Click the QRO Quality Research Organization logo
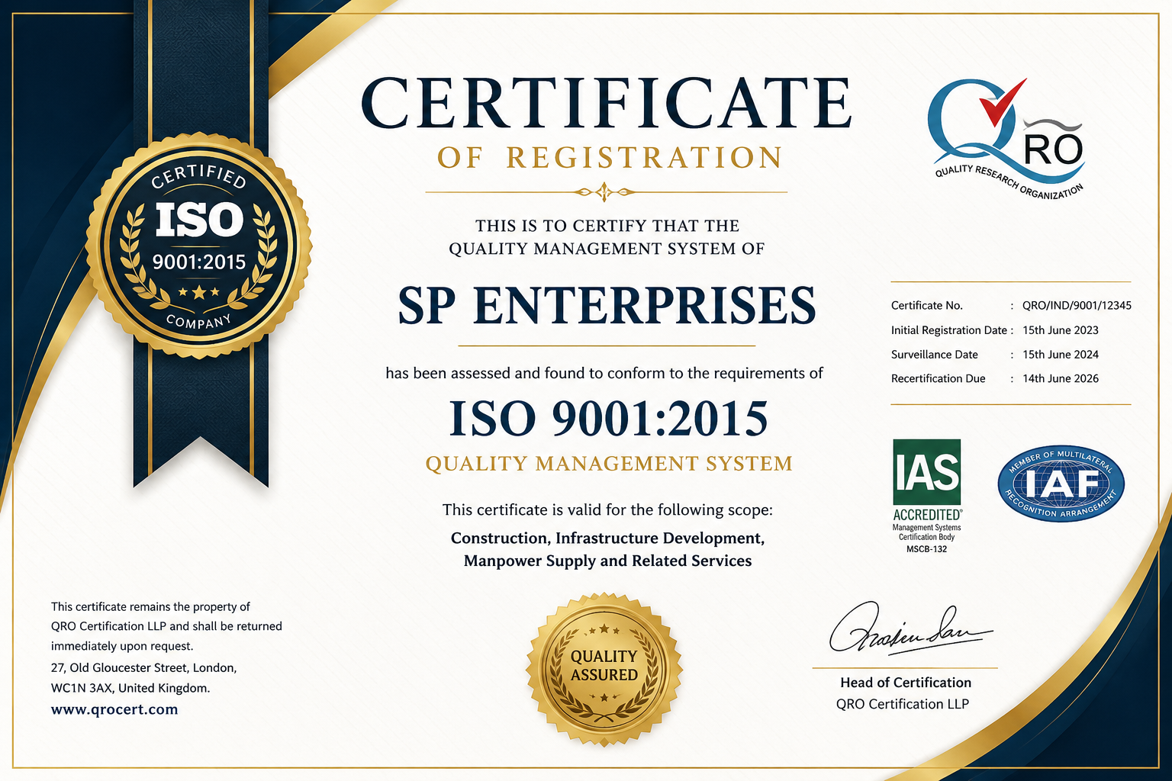This screenshot has width=1172, height=781. [1006, 140]
